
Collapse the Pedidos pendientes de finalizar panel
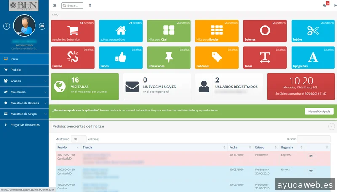tap(332, 127)
